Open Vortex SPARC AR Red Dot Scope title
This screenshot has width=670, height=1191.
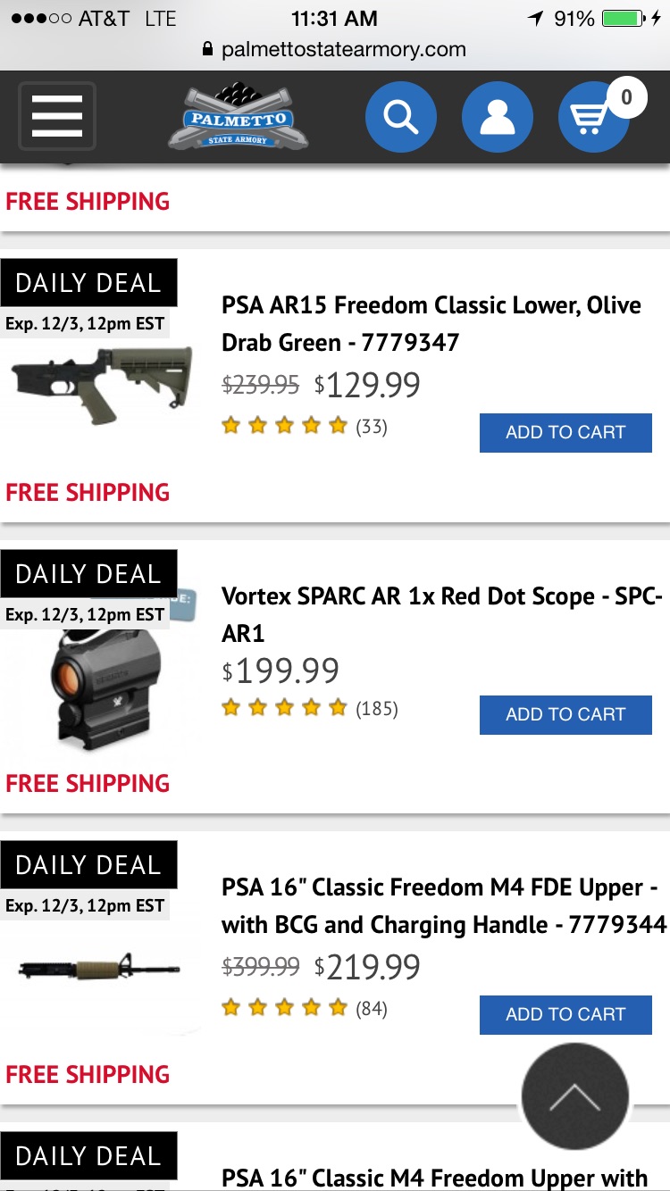(441, 614)
